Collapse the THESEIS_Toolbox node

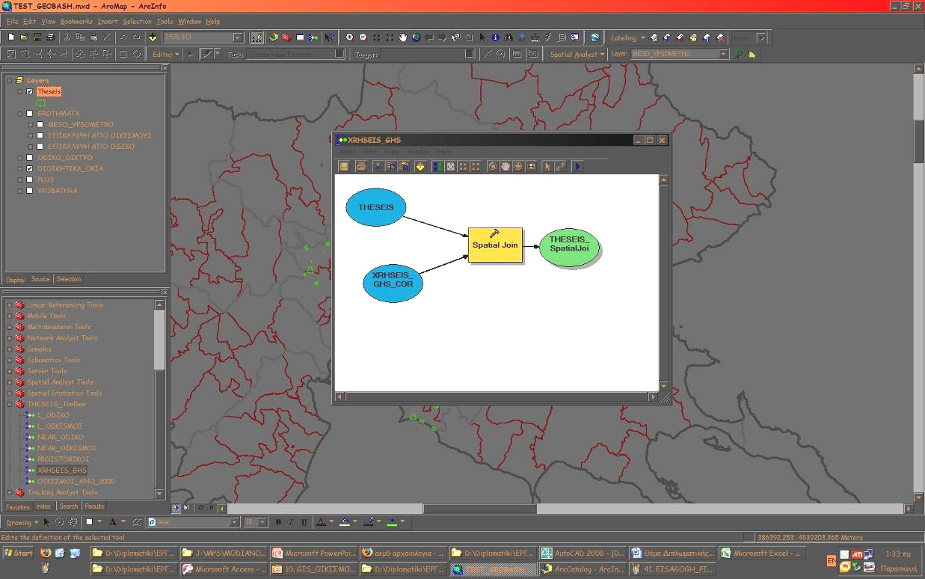click(x=10, y=404)
